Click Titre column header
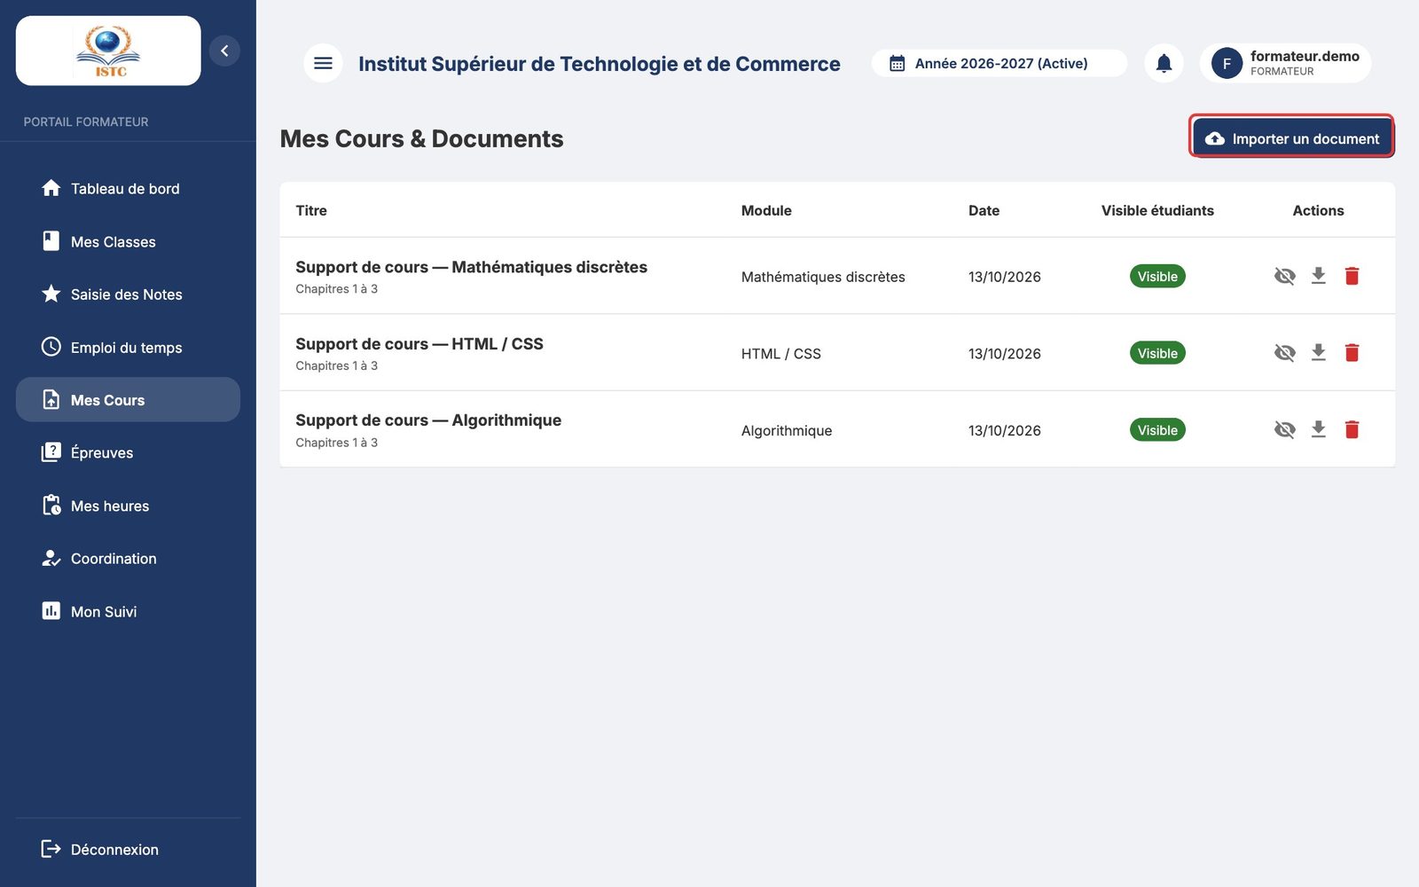Image resolution: width=1419 pixels, height=887 pixels. point(311,210)
